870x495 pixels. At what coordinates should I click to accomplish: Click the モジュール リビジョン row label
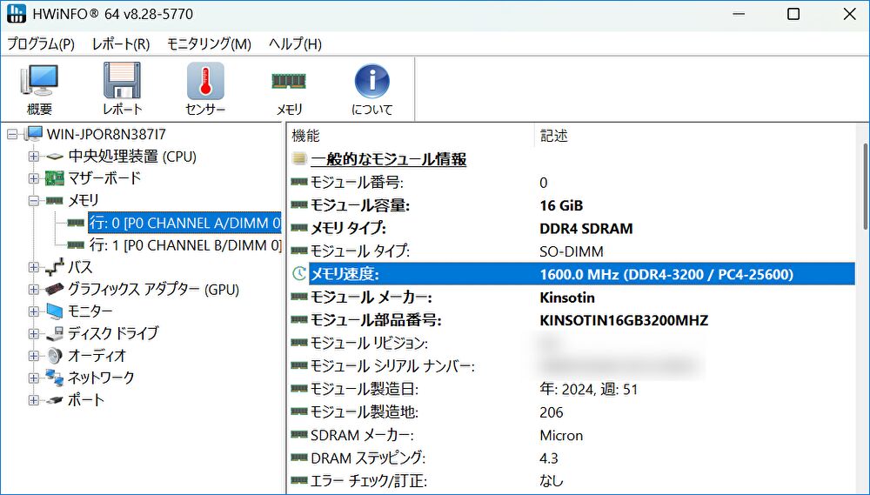369,343
